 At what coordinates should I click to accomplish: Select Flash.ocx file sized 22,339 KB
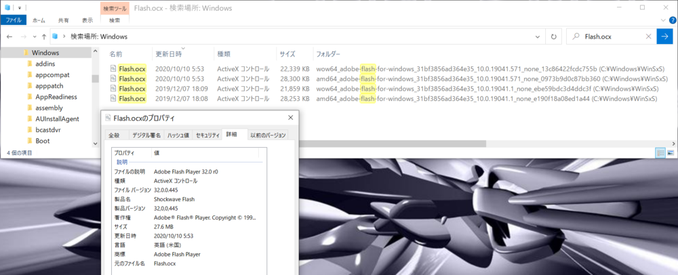132,68
